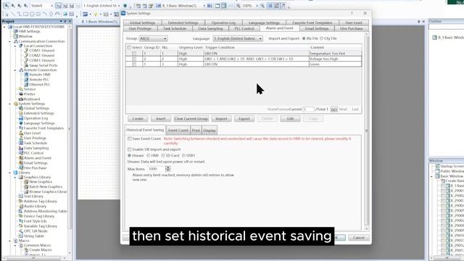464x261 pixels.
Task: Click the zoom in magnifier icon right of 100%
Action: click(262, 6)
